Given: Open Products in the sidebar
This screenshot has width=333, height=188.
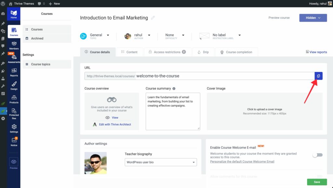Looking at the screenshot, I should pos(14,99).
